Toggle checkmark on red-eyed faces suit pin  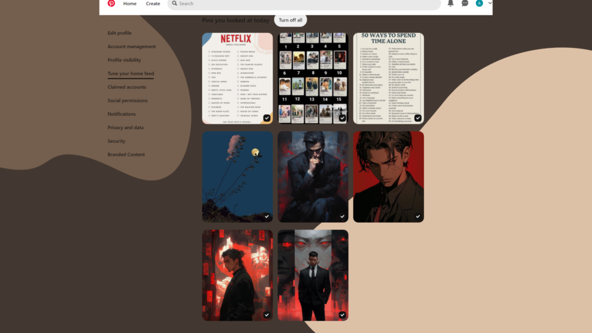(x=342, y=314)
